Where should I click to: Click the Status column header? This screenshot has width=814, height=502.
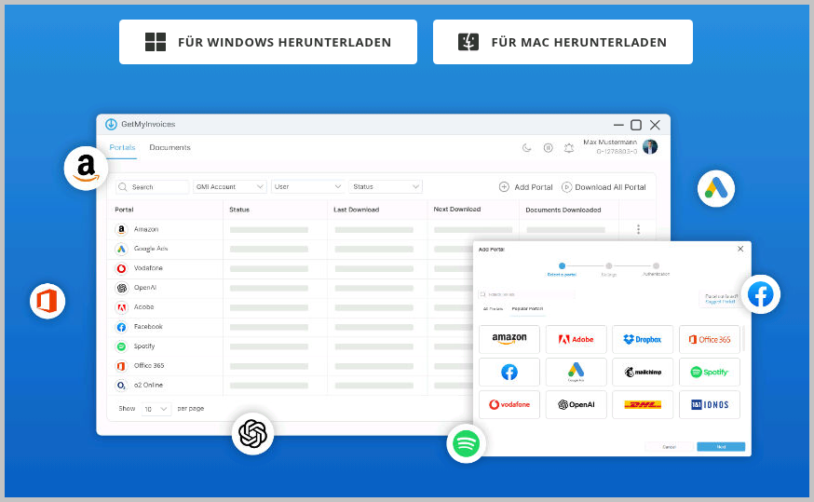coord(239,210)
